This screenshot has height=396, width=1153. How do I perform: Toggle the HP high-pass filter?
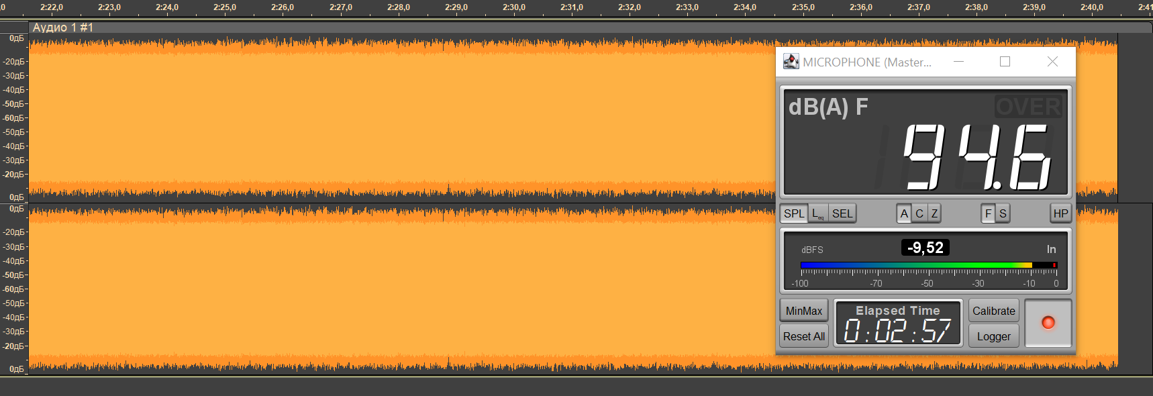tap(1060, 213)
